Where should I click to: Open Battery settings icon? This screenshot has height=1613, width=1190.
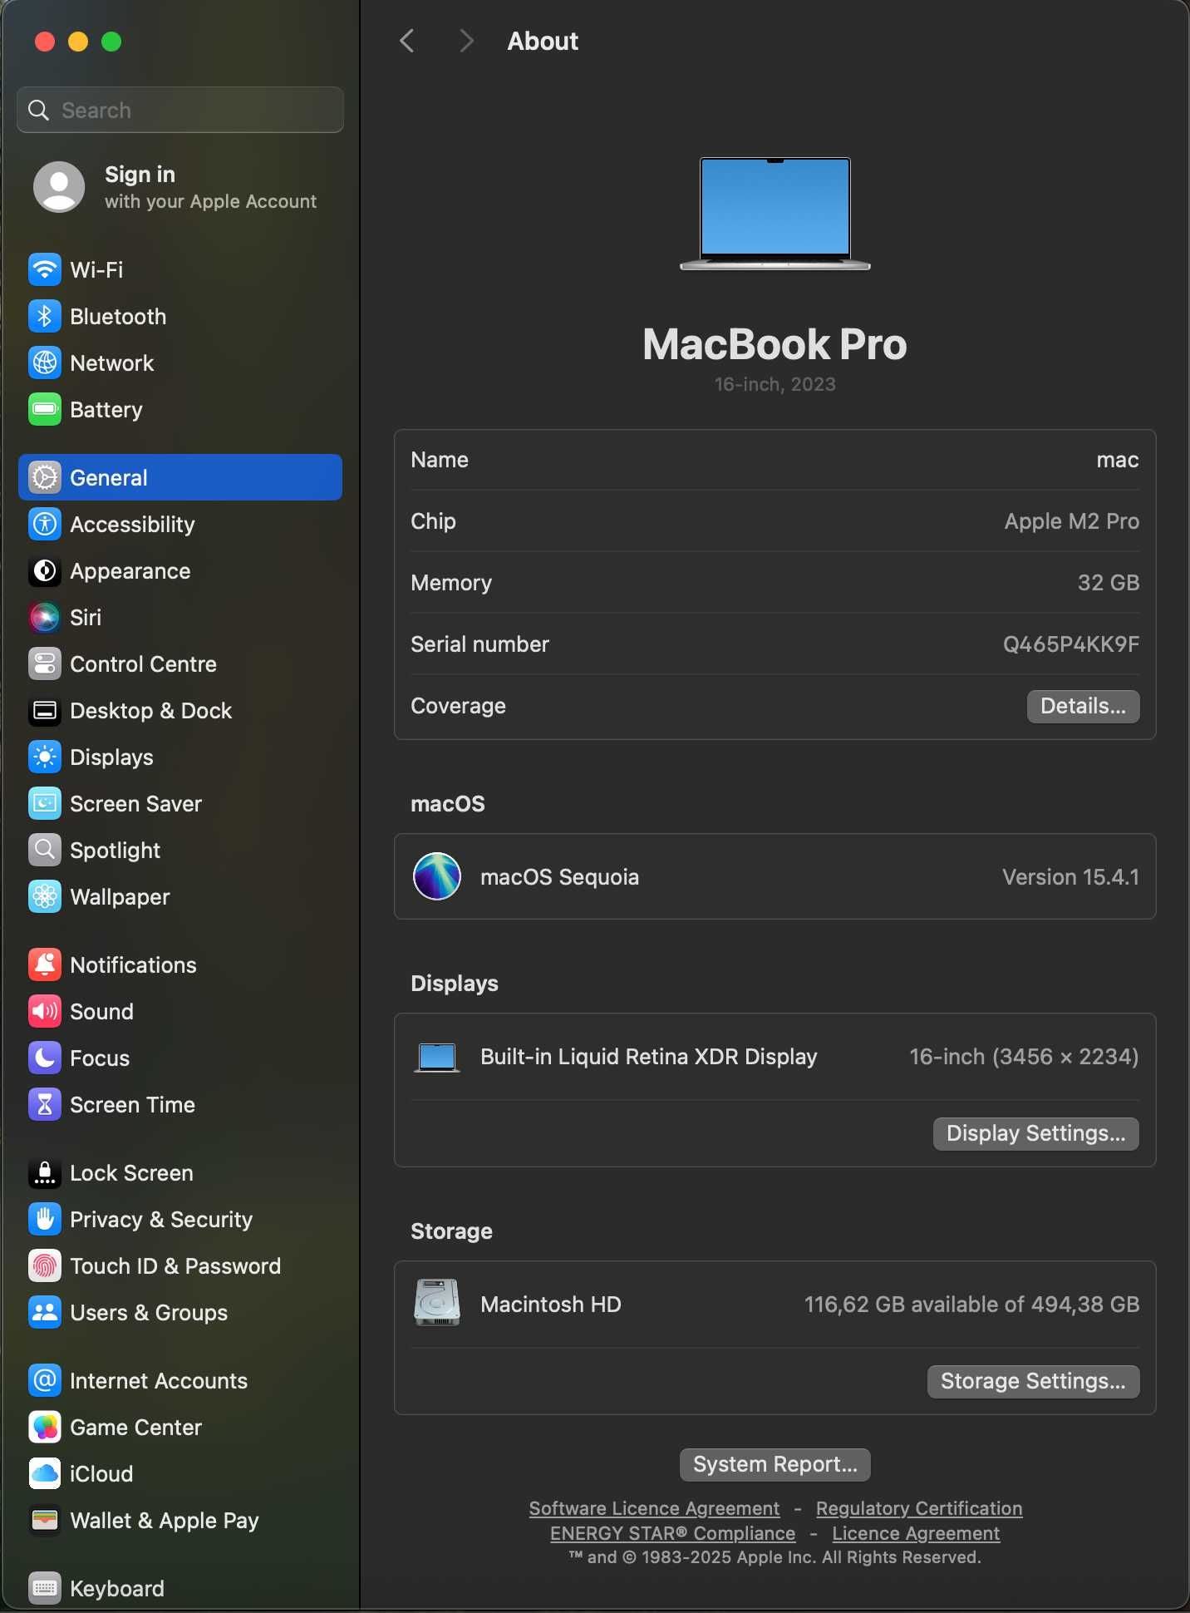click(44, 409)
